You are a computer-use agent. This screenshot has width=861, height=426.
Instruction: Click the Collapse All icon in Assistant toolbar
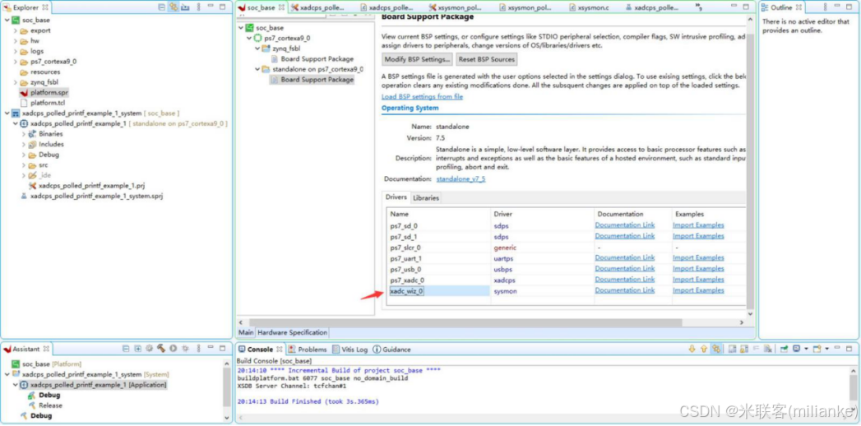[x=127, y=349]
